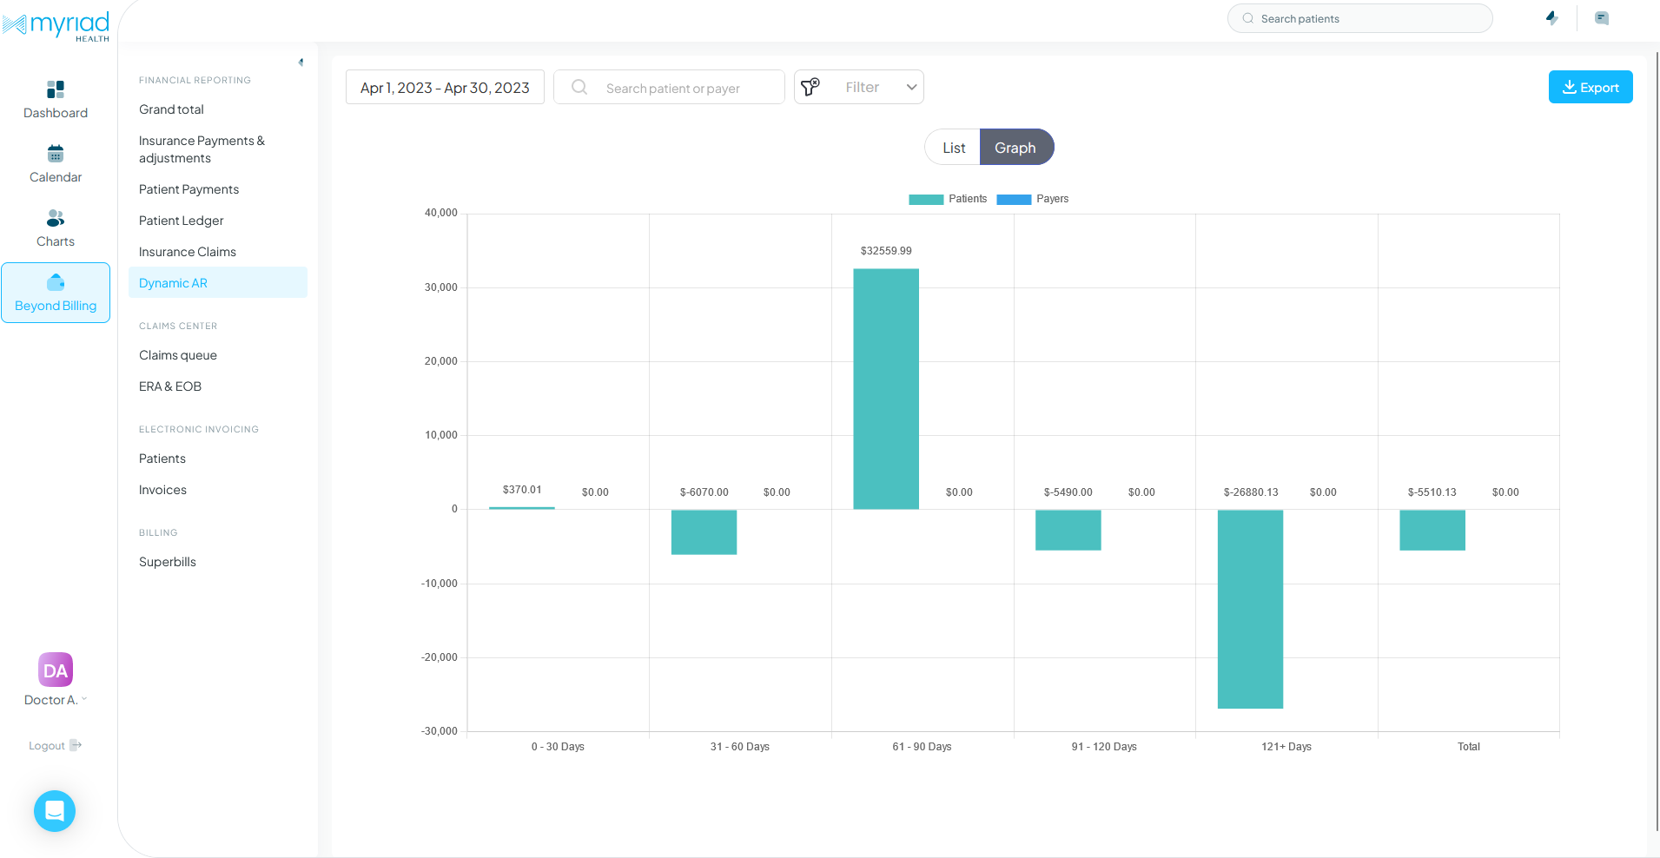
Task: Open the Dashboard from the sidebar
Action: [x=55, y=97]
